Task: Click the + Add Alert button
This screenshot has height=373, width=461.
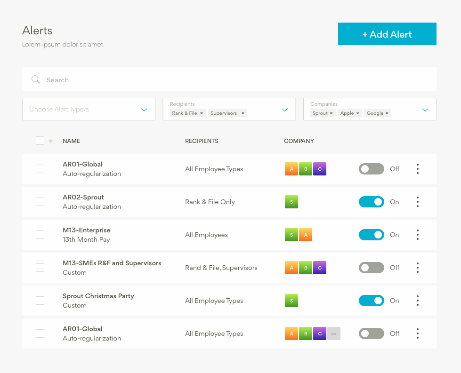Action: [x=387, y=34]
